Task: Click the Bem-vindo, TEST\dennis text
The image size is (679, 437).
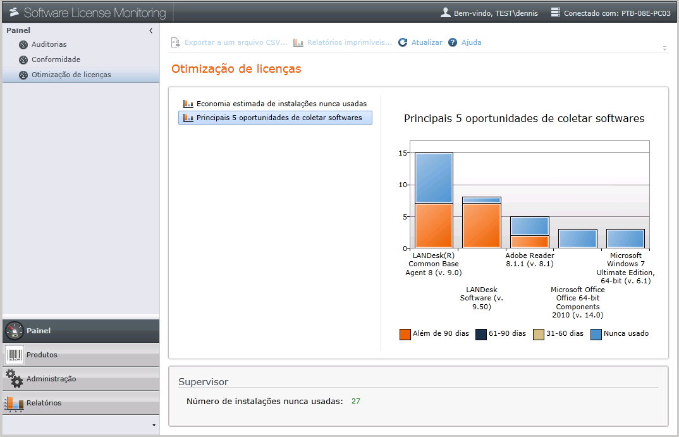Action: (496, 13)
